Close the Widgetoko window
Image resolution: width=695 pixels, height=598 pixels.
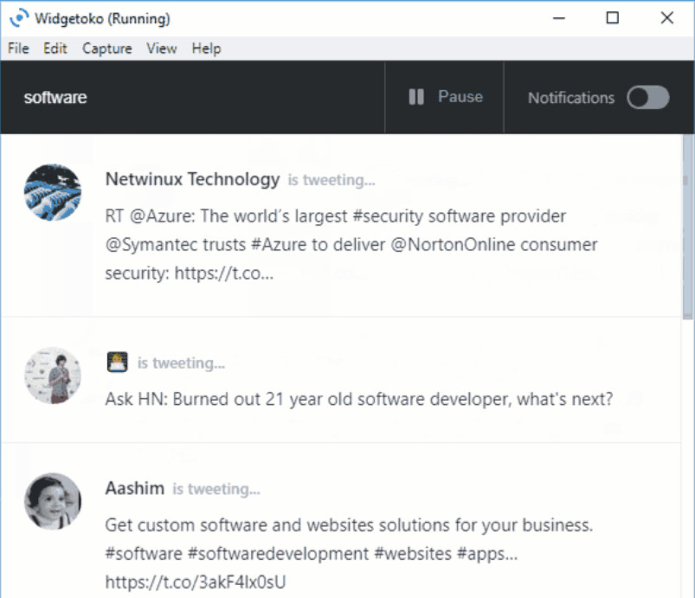667,18
